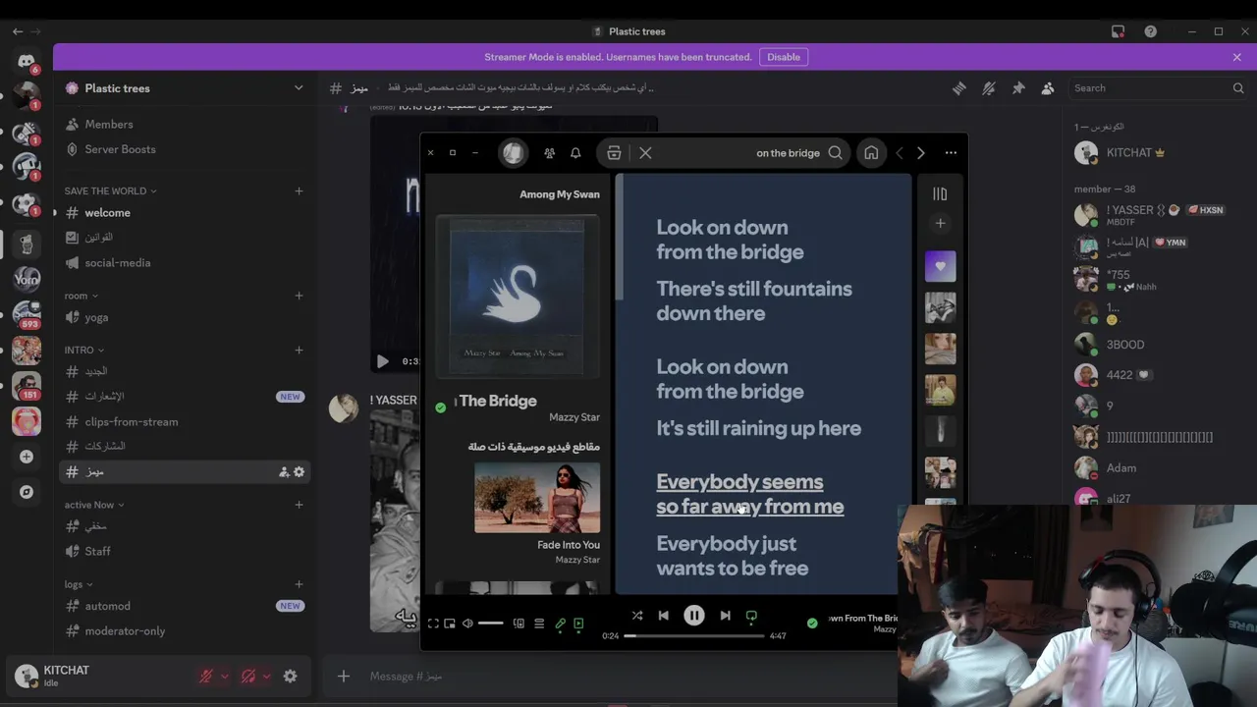Open channel notification settings icon
Screen dimensions: 1257x707
click(x=989, y=88)
